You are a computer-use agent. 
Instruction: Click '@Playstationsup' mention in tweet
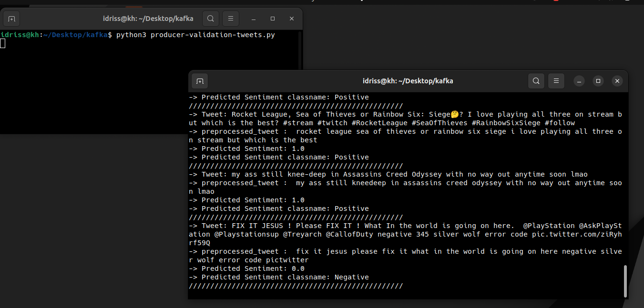tap(246, 235)
